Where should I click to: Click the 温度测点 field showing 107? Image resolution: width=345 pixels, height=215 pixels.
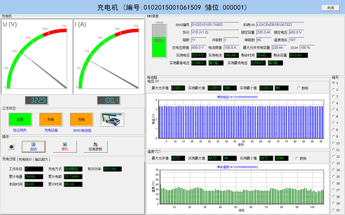tap(296, 40)
